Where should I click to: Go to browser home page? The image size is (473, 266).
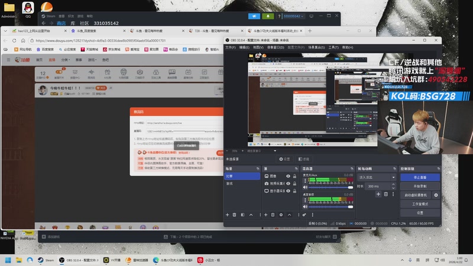(x=23, y=40)
